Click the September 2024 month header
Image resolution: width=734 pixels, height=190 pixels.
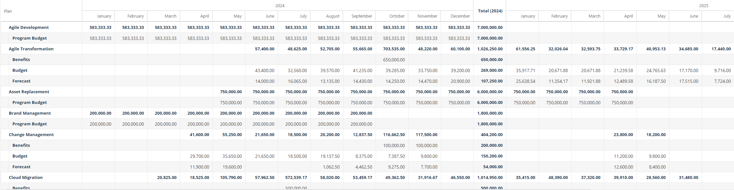[x=362, y=16]
